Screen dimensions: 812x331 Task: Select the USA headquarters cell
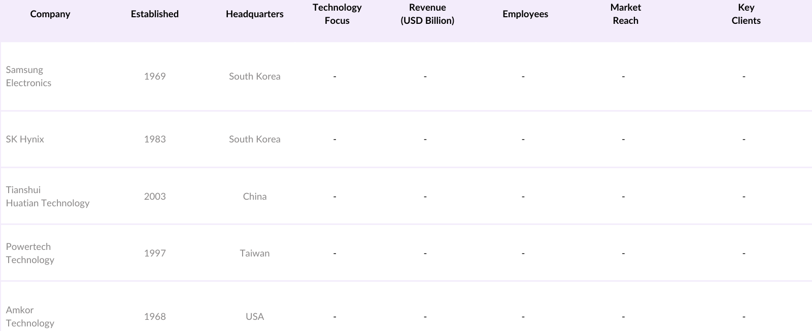point(255,317)
